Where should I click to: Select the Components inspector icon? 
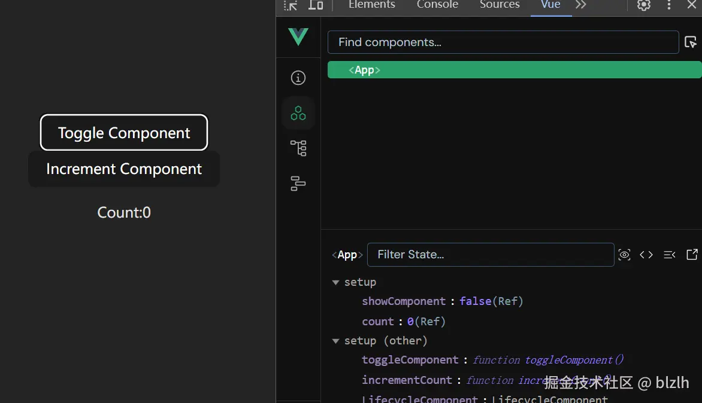tap(298, 113)
